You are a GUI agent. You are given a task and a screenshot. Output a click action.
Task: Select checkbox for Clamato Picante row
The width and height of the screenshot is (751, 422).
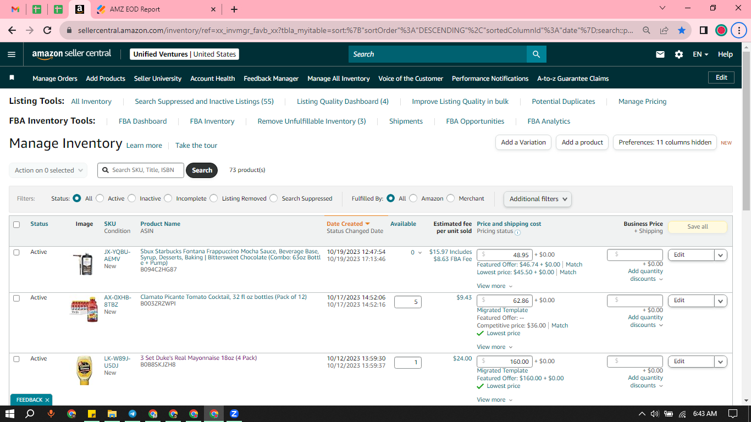(16, 298)
